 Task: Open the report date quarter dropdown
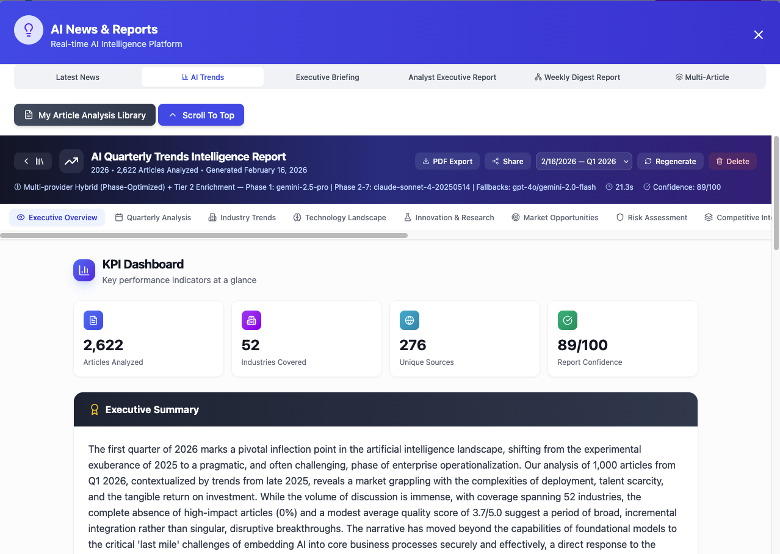pos(584,161)
